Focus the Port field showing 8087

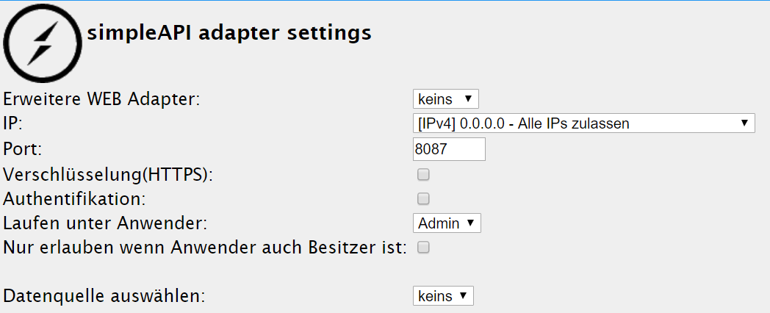pyautogui.click(x=449, y=148)
